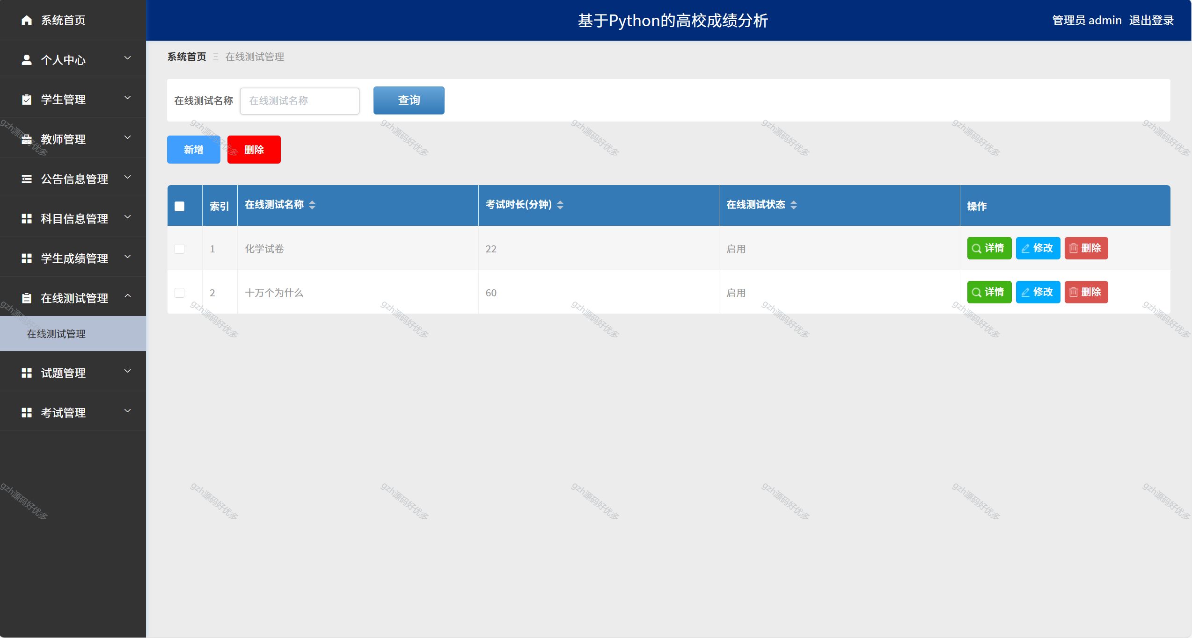Click the grid icon for 科目信息管理
The width and height of the screenshot is (1192, 638).
(x=27, y=219)
